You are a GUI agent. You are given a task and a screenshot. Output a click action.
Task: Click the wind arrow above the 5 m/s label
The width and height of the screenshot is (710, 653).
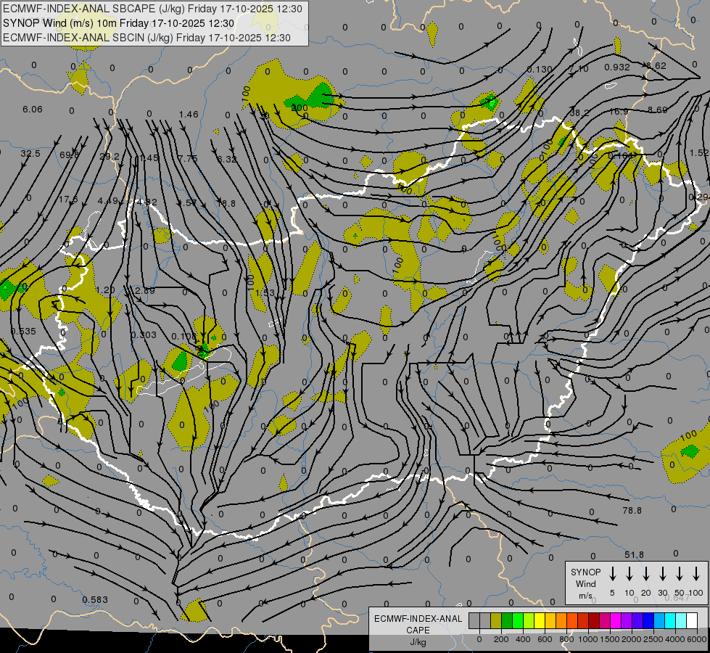pos(612,574)
